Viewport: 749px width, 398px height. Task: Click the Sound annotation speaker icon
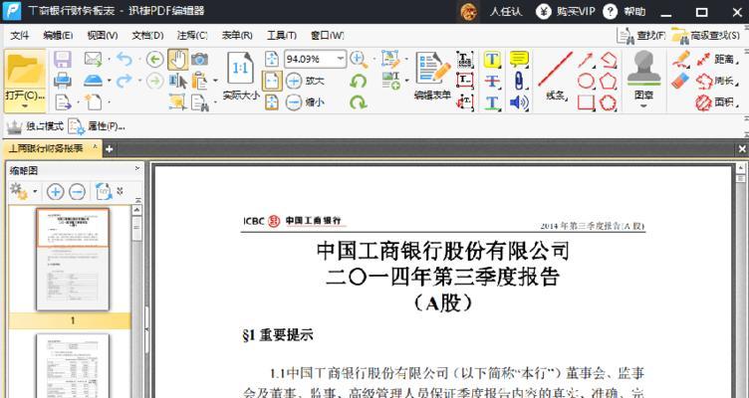tap(519, 102)
